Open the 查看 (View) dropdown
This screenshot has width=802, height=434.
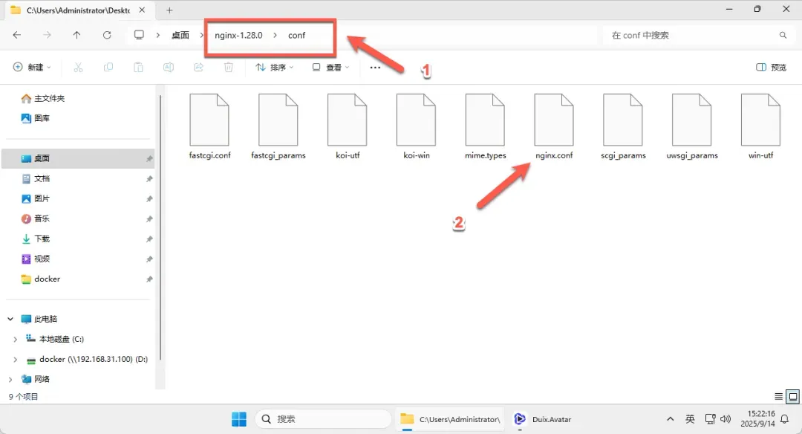point(331,67)
